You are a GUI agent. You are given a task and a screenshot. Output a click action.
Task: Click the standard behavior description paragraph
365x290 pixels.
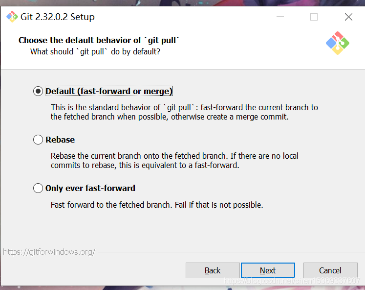184,112
